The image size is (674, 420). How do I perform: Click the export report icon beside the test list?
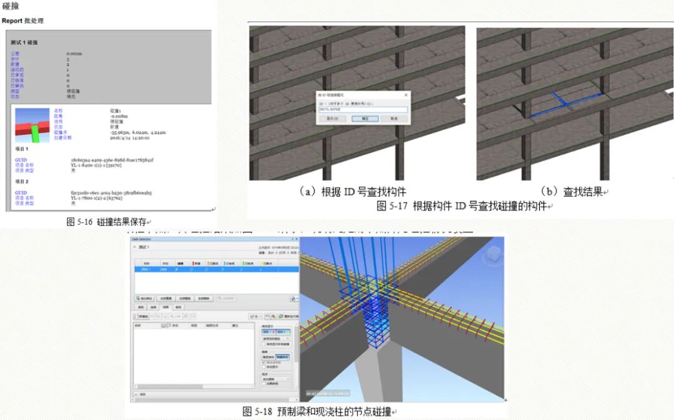pyautogui.click(x=294, y=298)
